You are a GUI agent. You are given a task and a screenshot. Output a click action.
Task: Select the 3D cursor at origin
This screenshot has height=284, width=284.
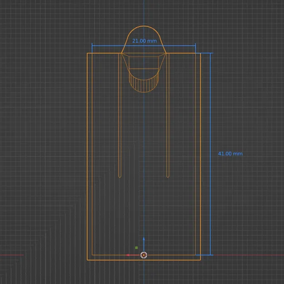(144, 255)
